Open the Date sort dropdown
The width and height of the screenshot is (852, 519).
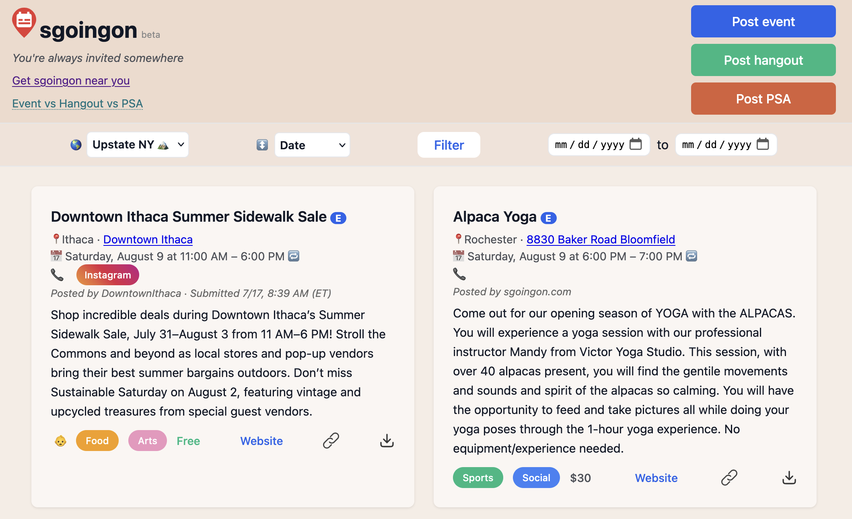point(312,145)
